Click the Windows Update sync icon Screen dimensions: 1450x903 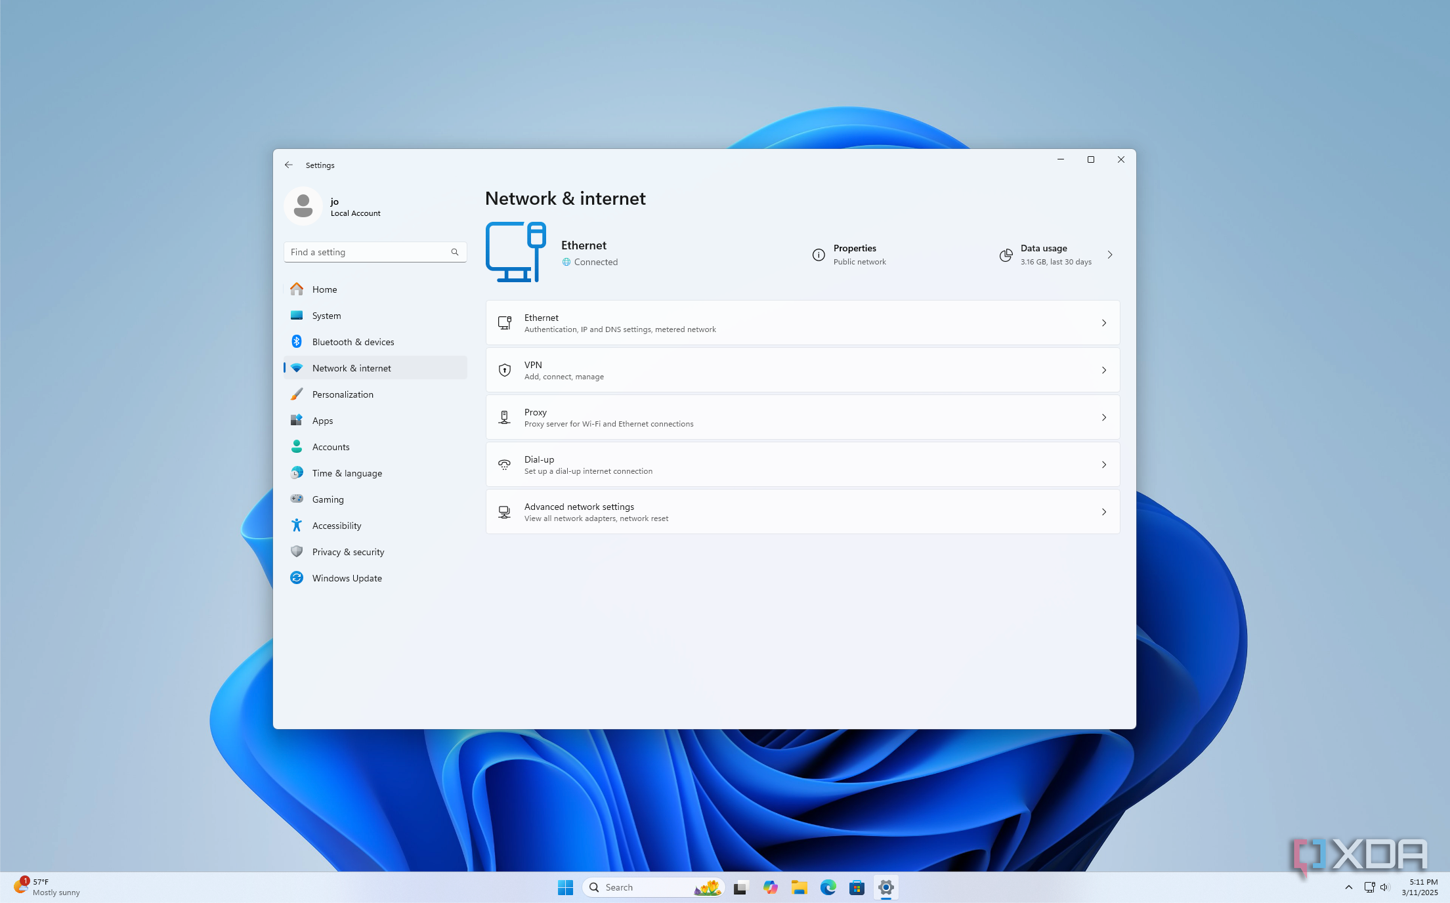pyautogui.click(x=297, y=578)
